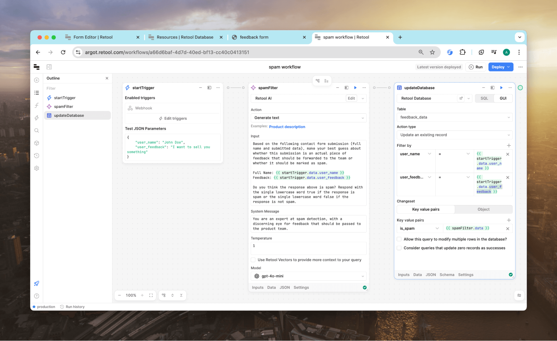Open the gpt-4o-mini Model dropdown
Image resolution: width=557 pixels, height=341 pixels.
coord(308,276)
